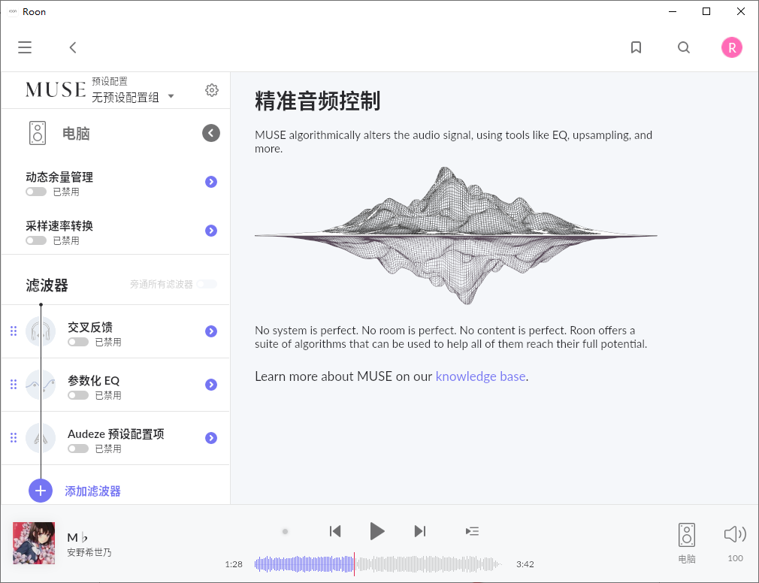759x583 pixels.
Task: Click the 滤波器 section heading
Action: pos(47,285)
